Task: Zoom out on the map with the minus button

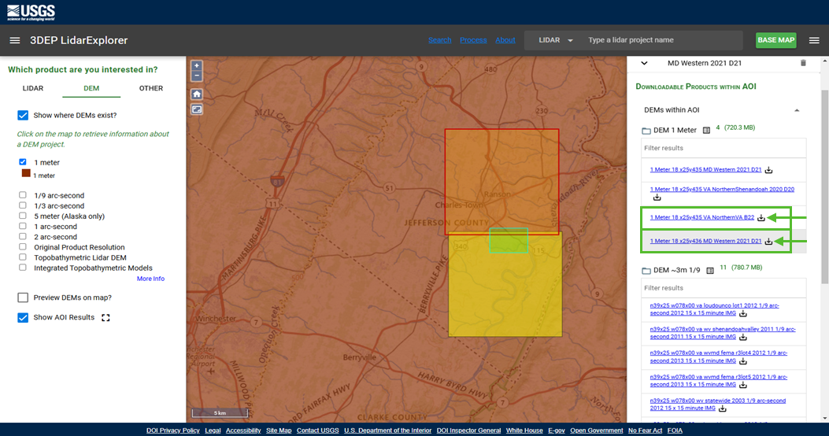Action: (x=197, y=76)
